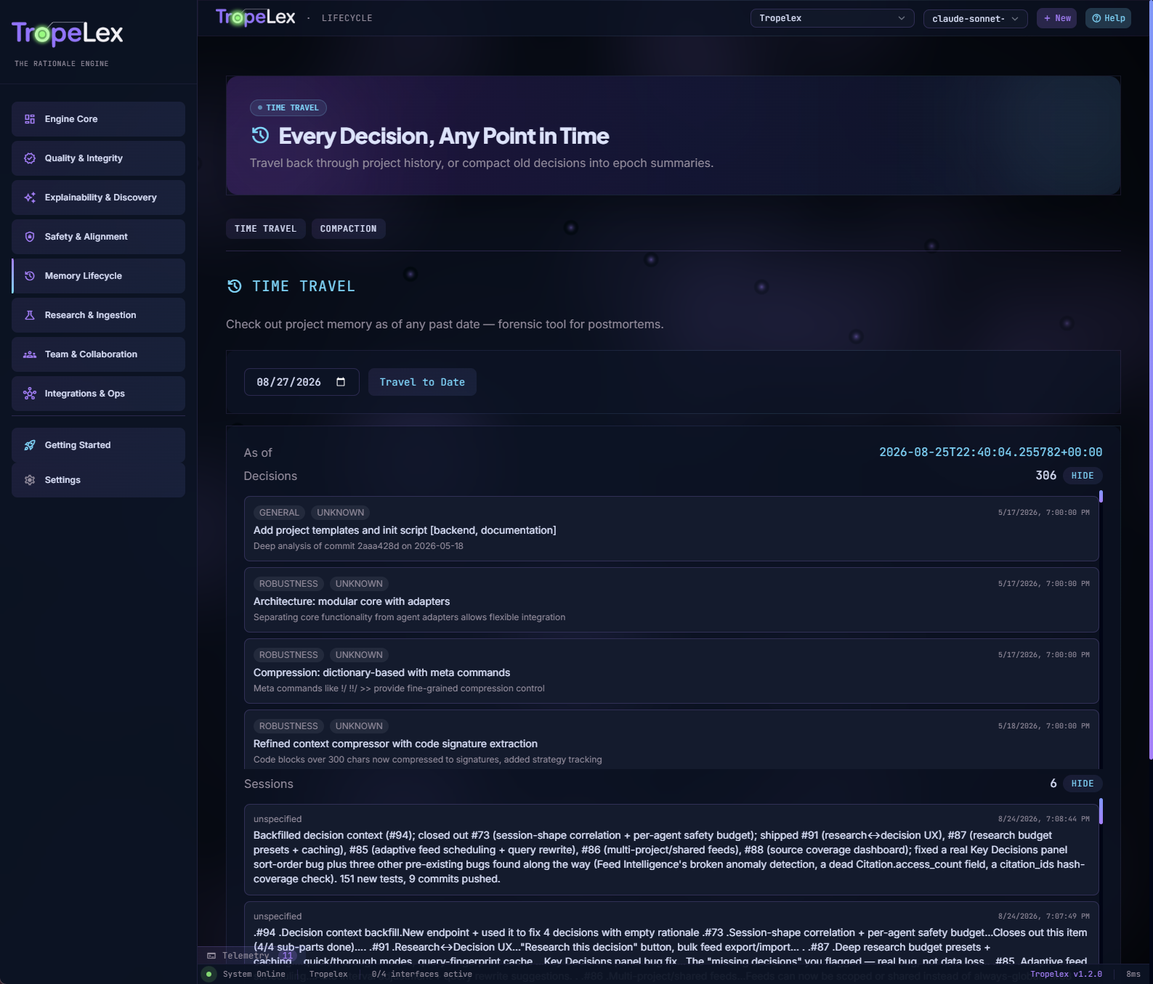Open the Tropelex project dropdown
This screenshot has height=984, width=1153.
coord(832,18)
